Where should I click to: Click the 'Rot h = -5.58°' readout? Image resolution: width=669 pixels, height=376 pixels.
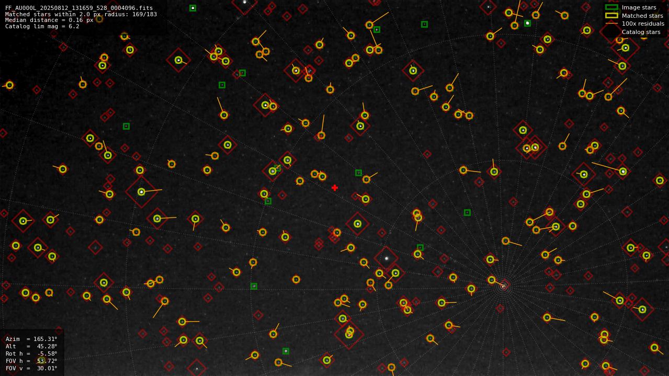[31, 354]
